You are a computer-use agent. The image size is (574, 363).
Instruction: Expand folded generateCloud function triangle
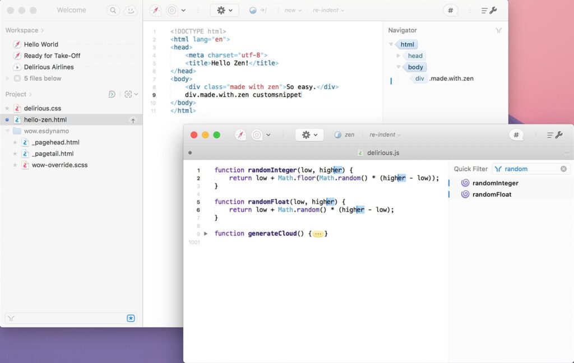[206, 234]
